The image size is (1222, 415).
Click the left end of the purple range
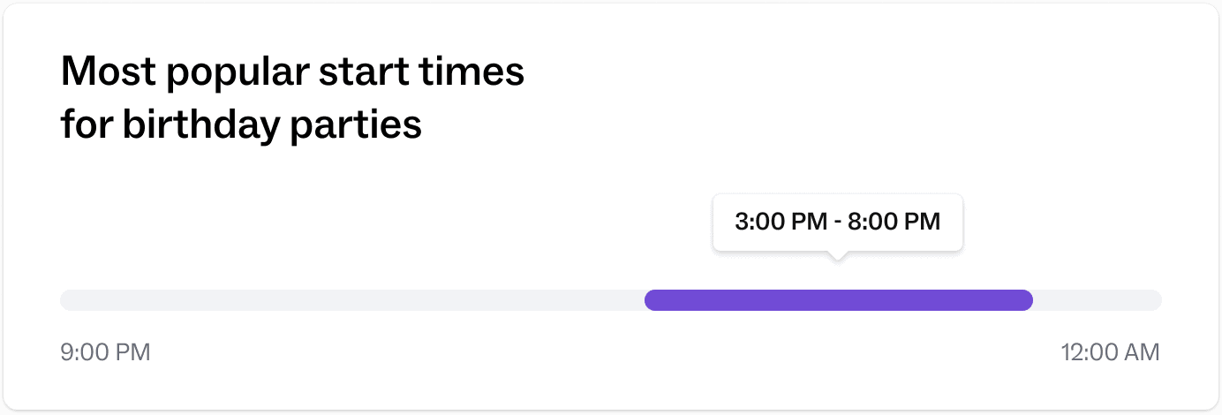coord(651,300)
